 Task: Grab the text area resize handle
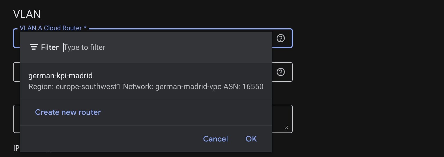click(x=286, y=128)
